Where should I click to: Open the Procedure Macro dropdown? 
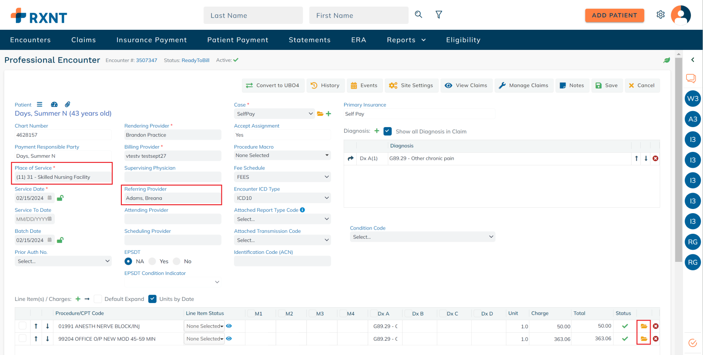point(282,155)
